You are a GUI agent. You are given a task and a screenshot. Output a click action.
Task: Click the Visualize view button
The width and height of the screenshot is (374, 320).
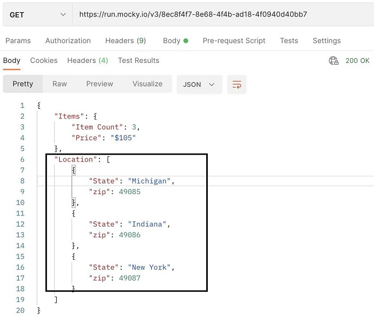(x=147, y=84)
